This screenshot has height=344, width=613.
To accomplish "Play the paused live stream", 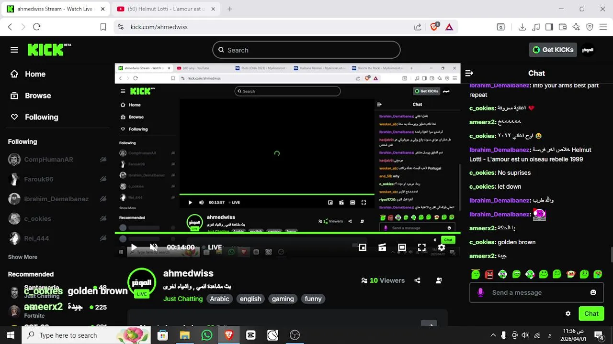I will 134,247.
